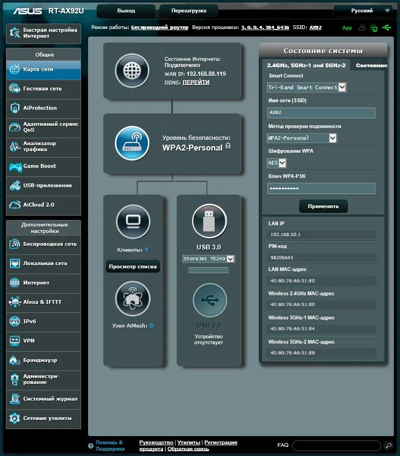Open the Обратная связь footer link
This screenshot has height=456, width=400.
[188, 448]
